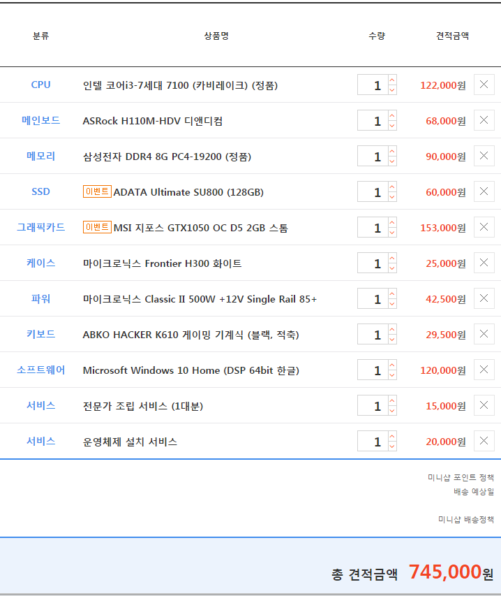This screenshot has width=501, height=596.
Task: Click the 이벤트 badge on MSI GTX1050 row
Action: (97, 227)
